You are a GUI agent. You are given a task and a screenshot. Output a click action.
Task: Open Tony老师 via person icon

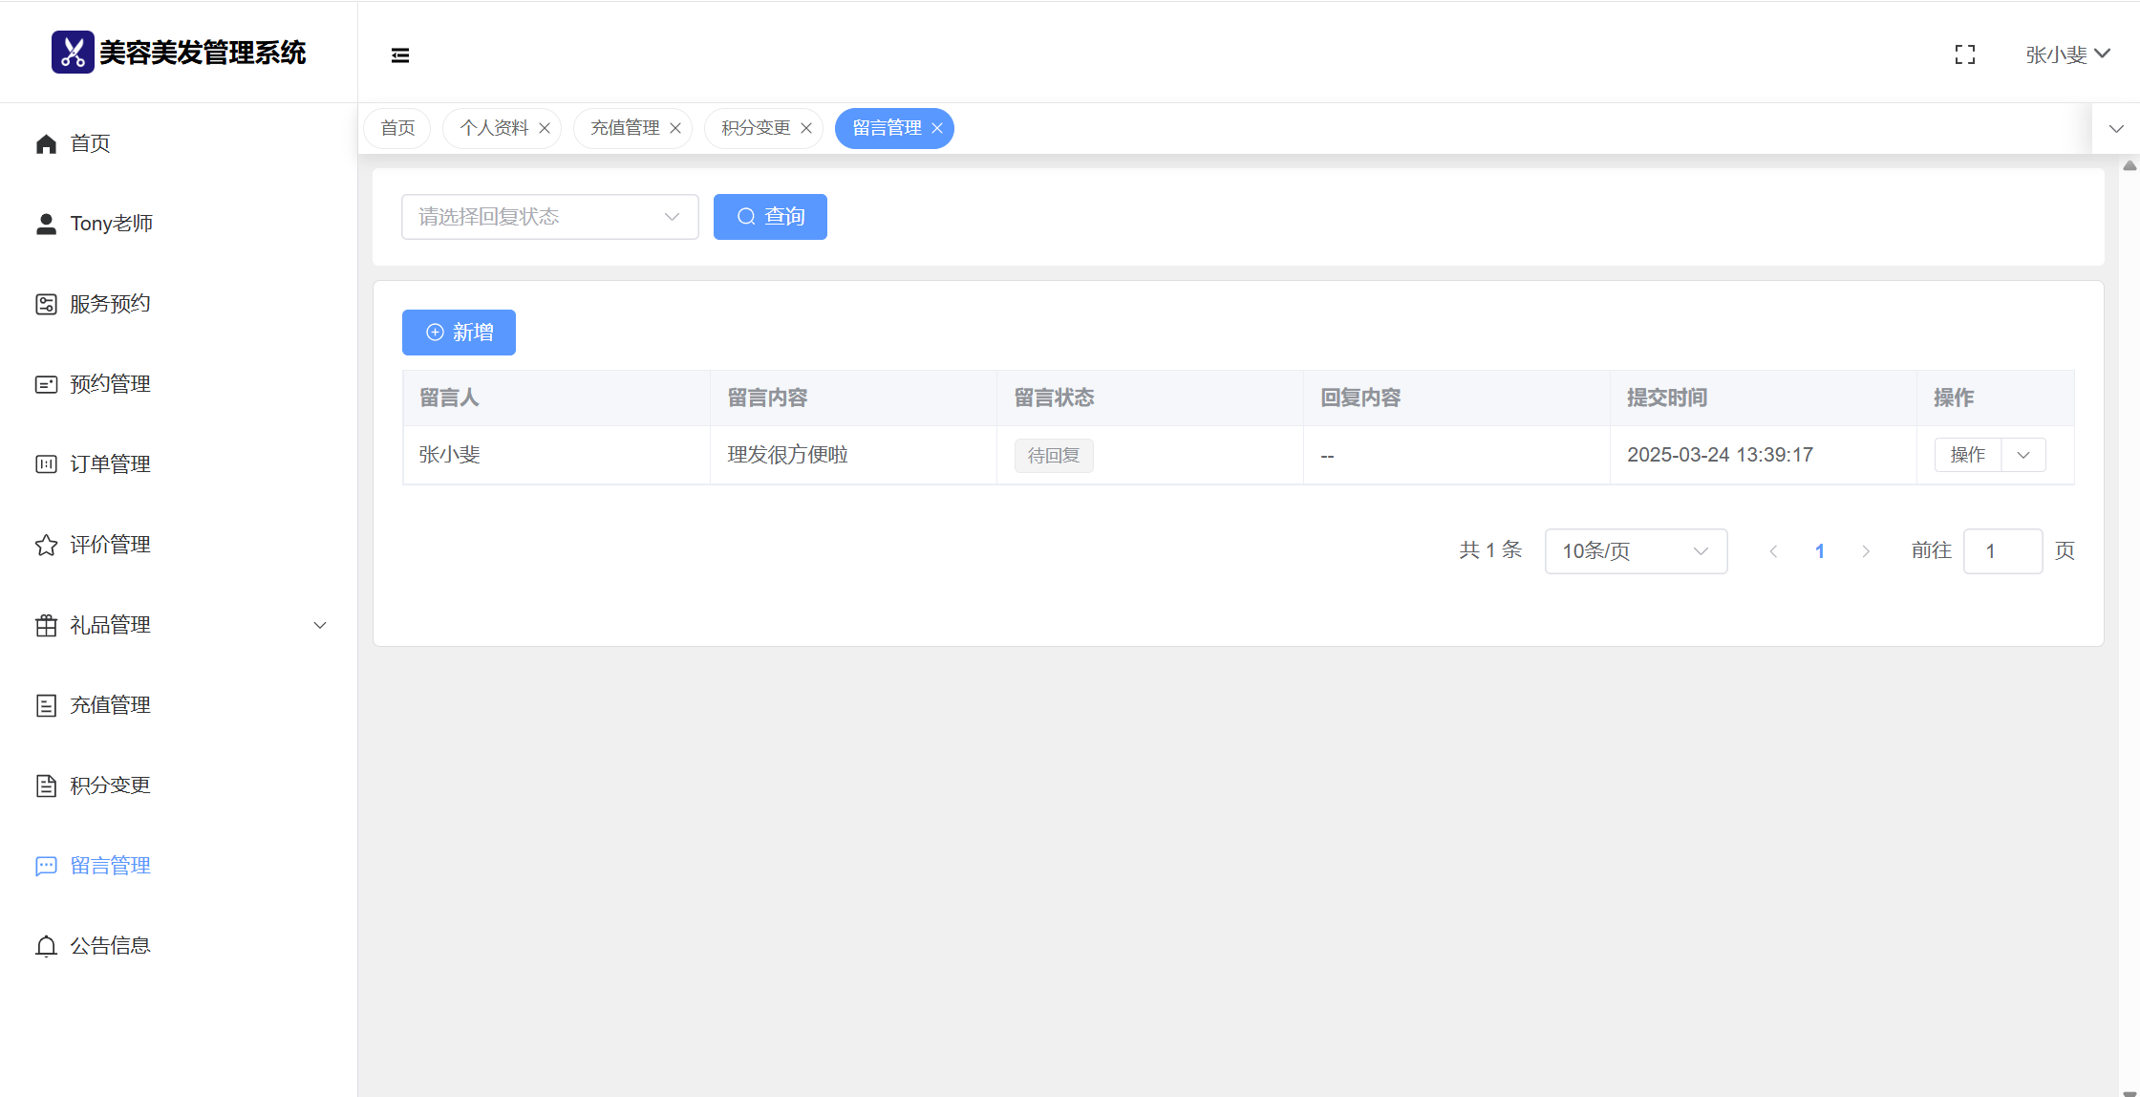(x=46, y=224)
